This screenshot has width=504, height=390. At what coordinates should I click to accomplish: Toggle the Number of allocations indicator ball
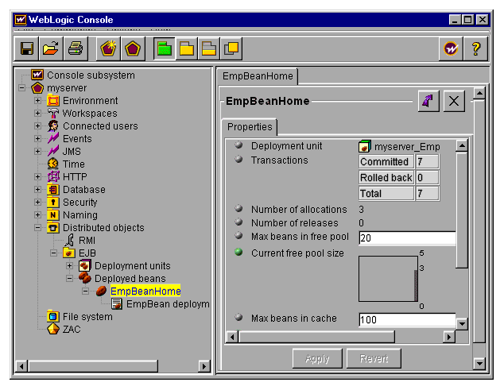238,208
